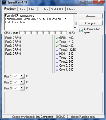
Task: Open the Charts tab
Action: [71, 9]
